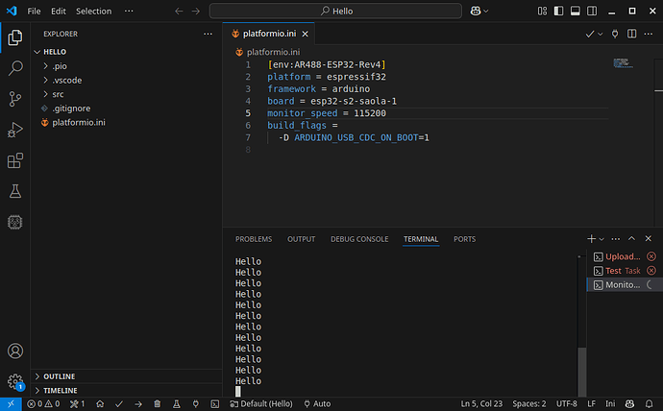Open the PlatformIO view in activity bar

pos(15,222)
